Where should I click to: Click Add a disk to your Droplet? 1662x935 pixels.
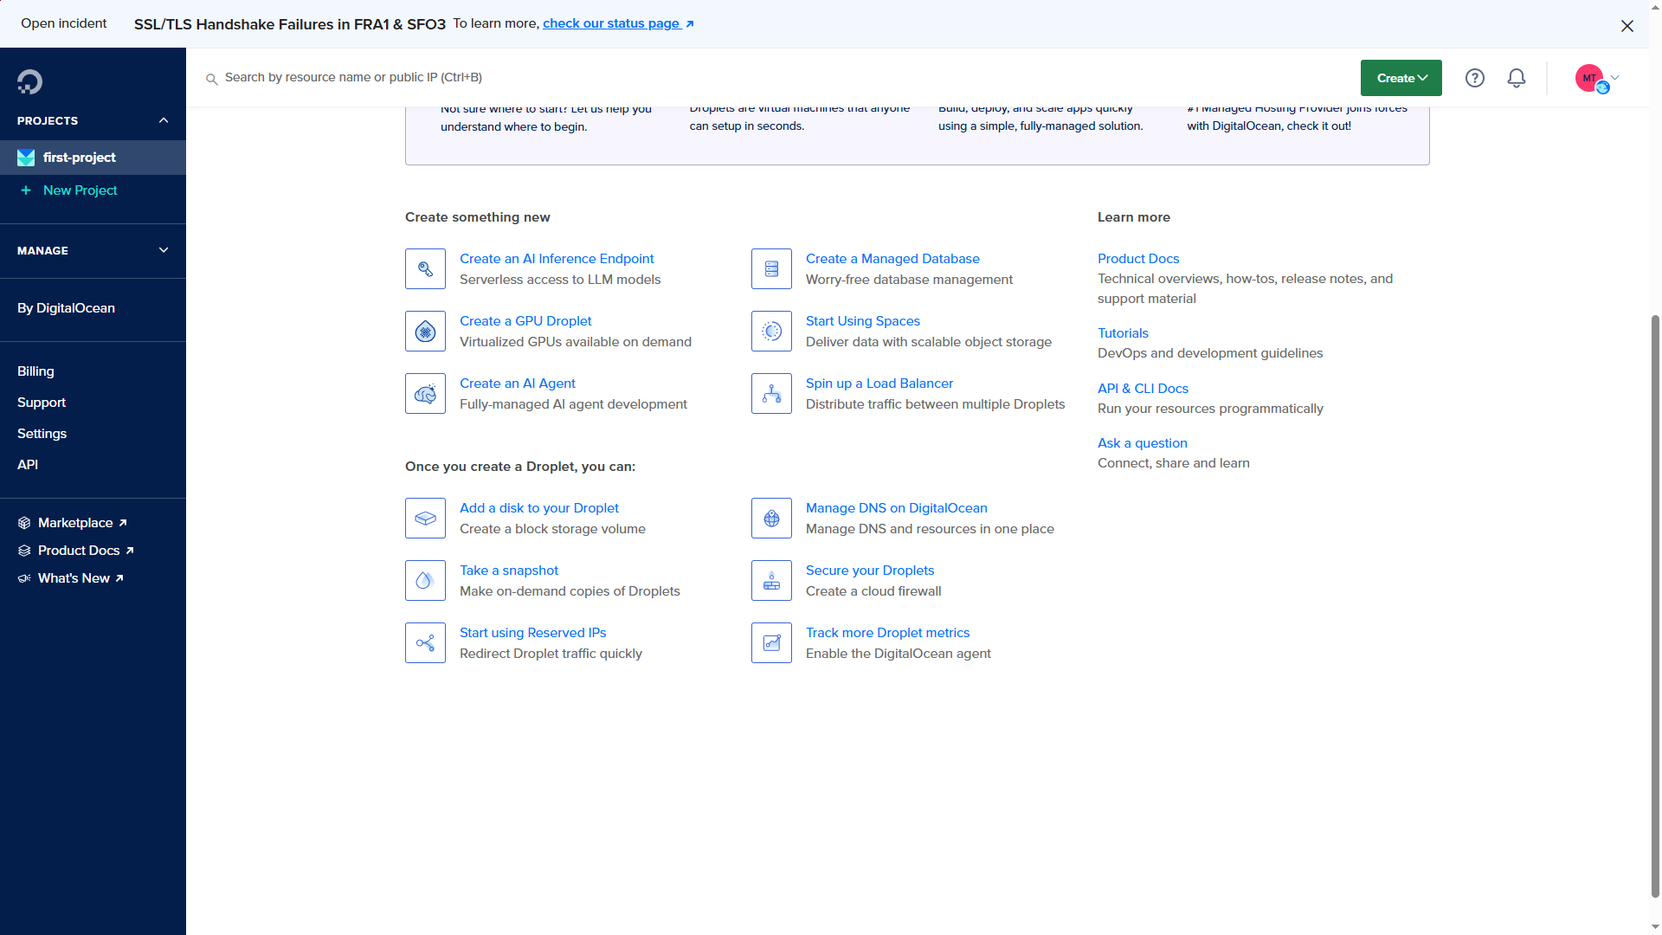(x=538, y=508)
